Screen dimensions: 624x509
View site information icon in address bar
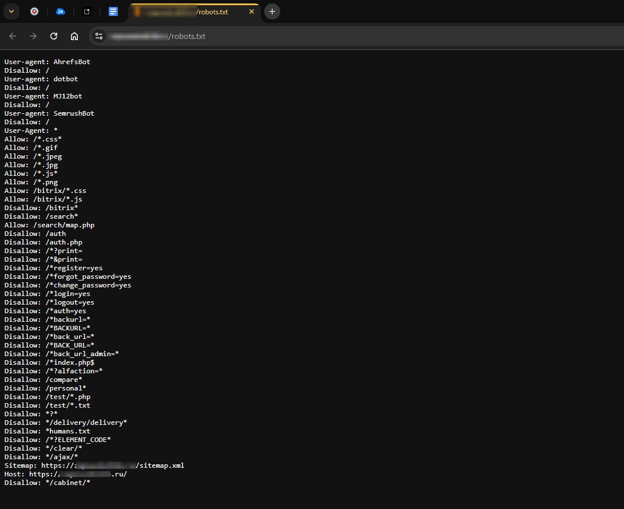point(99,36)
